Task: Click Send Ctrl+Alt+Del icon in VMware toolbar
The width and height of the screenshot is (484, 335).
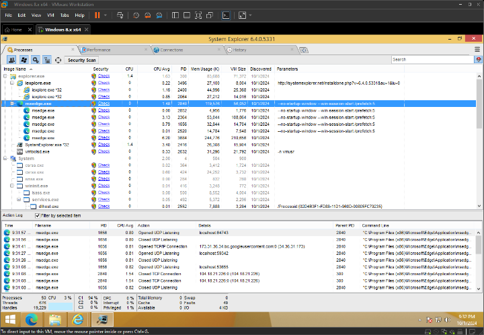Action: coord(120,15)
